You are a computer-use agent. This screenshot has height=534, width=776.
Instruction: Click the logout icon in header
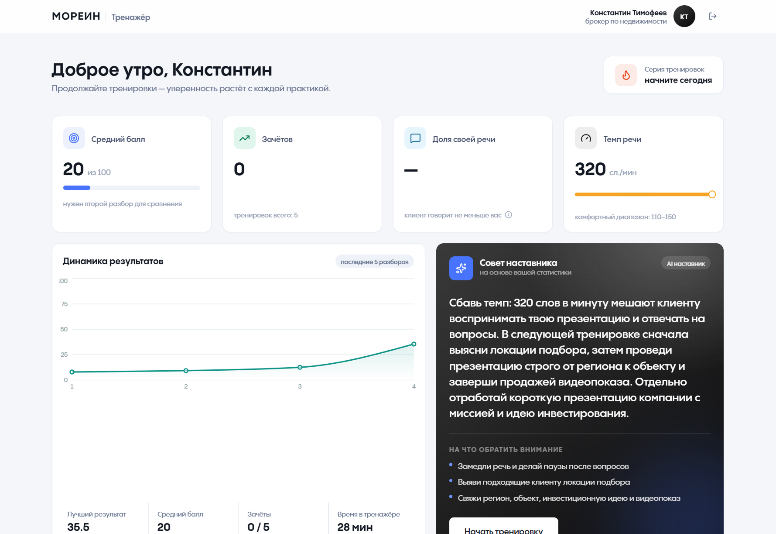click(x=713, y=16)
